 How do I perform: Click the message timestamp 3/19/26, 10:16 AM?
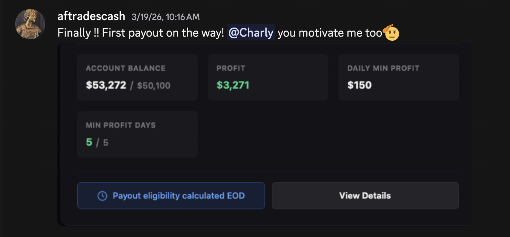tap(166, 17)
